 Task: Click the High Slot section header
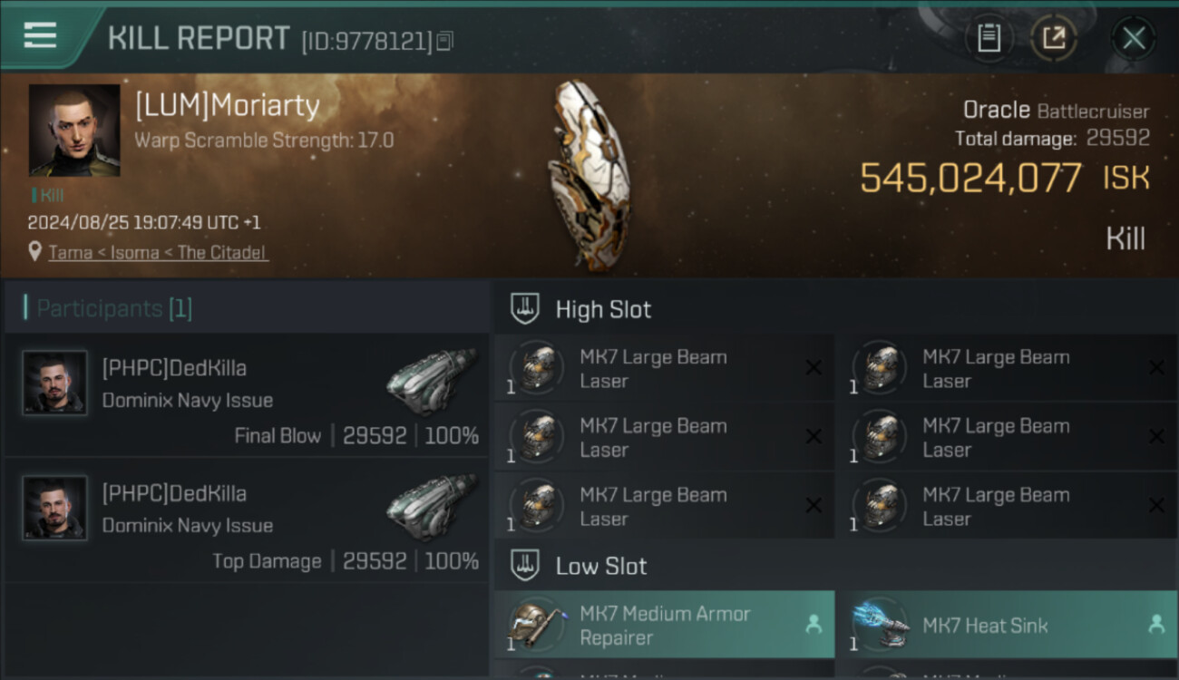click(x=603, y=309)
